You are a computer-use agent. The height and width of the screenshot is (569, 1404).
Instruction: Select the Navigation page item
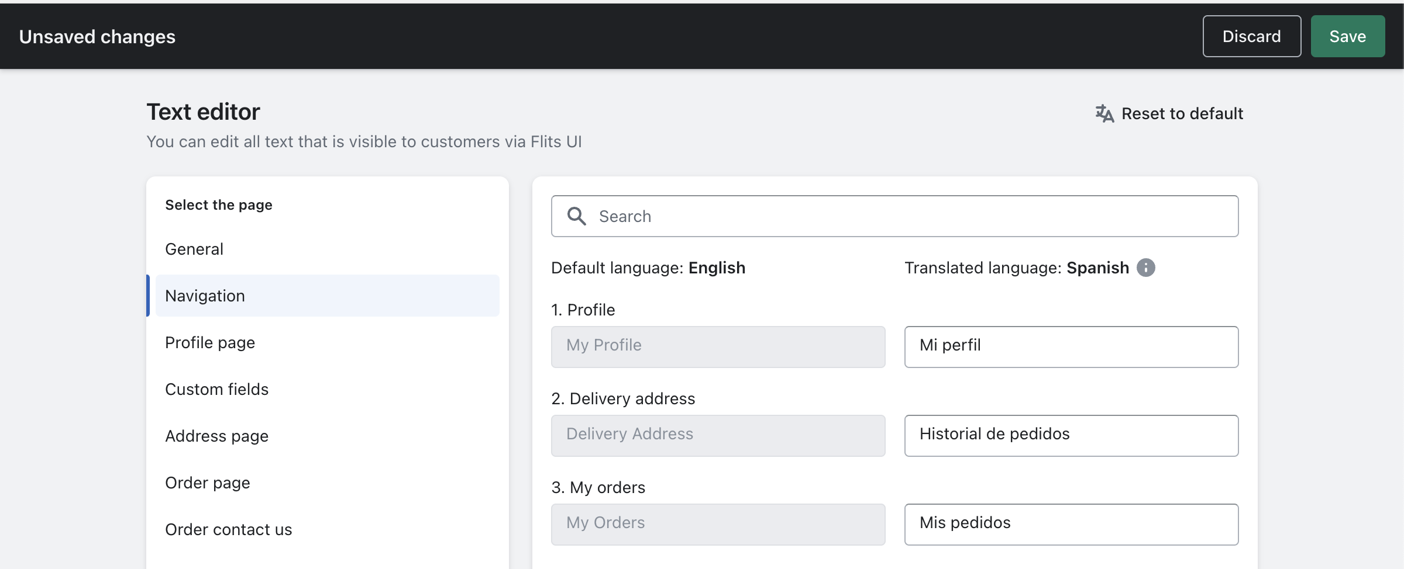coord(205,296)
